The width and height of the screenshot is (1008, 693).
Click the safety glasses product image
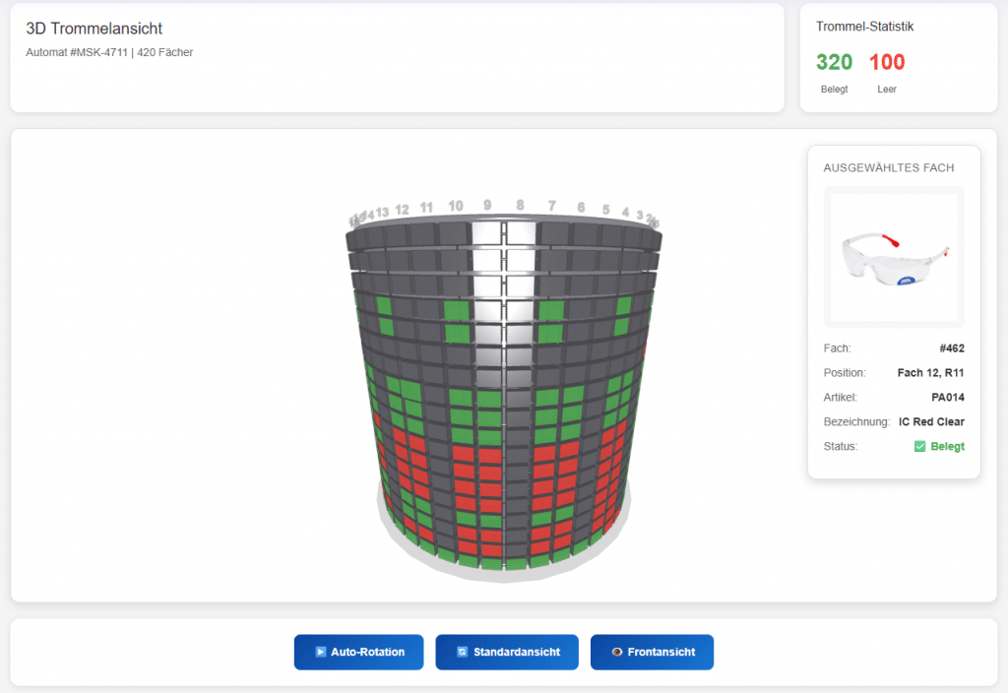pos(894,258)
